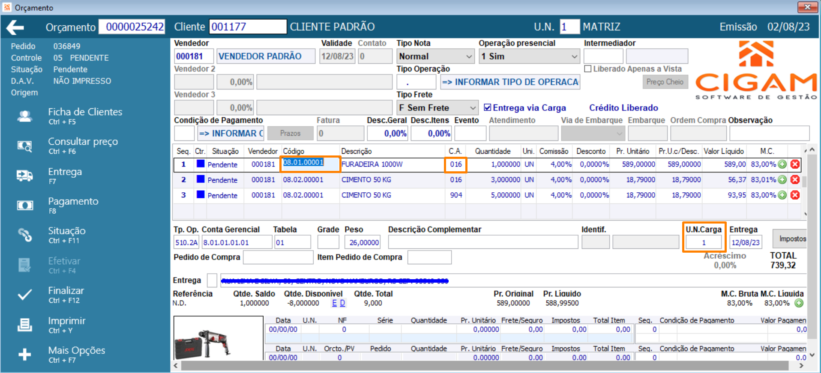Click the Cliente code field
Viewport: 821px width, 373px height.
tap(248, 27)
